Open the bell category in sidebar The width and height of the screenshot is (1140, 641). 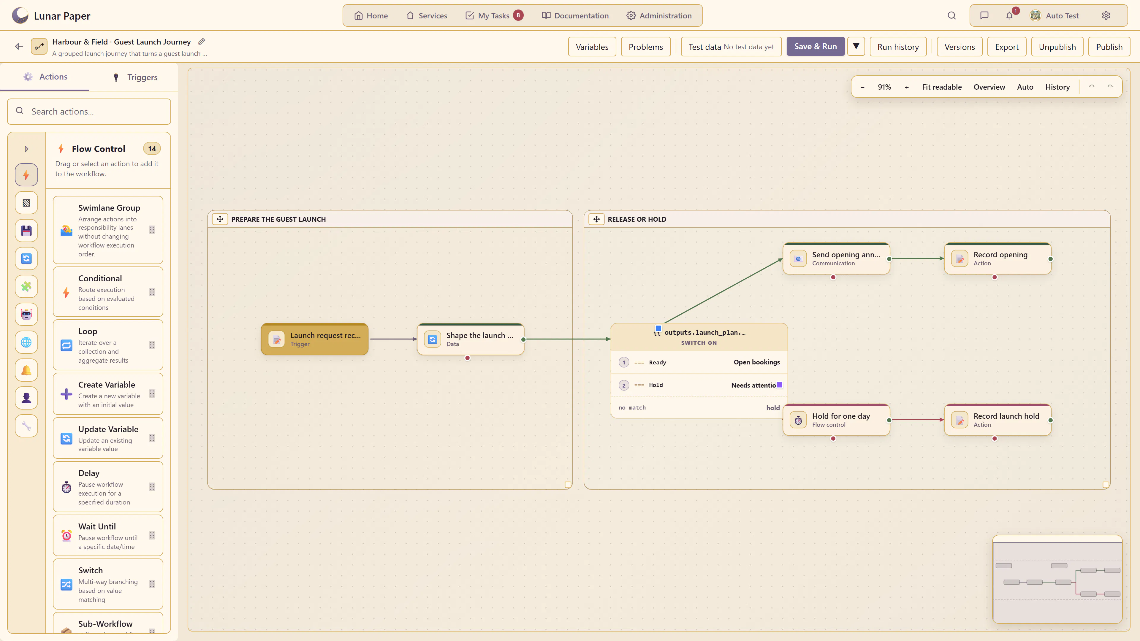click(26, 370)
